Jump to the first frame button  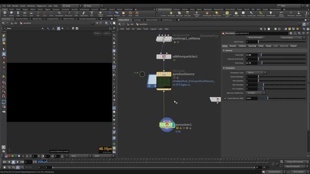click(x=4, y=162)
